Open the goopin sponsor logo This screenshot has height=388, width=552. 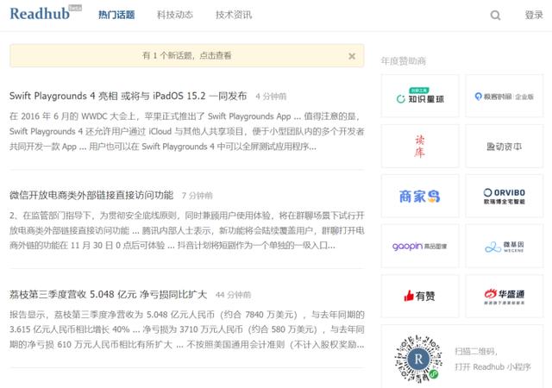(x=420, y=246)
